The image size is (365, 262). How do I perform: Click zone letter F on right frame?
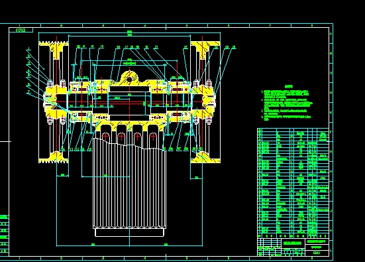[331, 132]
